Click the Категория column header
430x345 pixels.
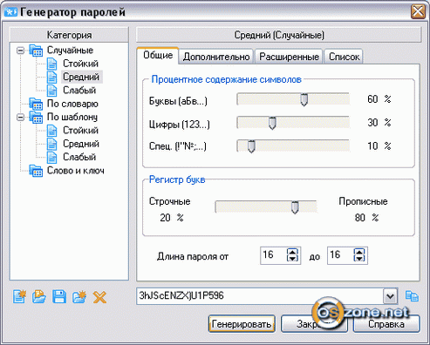click(x=69, y=35)
